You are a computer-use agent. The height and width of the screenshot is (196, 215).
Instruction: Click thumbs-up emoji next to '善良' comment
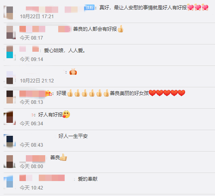point(63,157)
